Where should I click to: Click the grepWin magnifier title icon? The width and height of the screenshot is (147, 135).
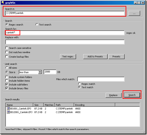point(3,3)
